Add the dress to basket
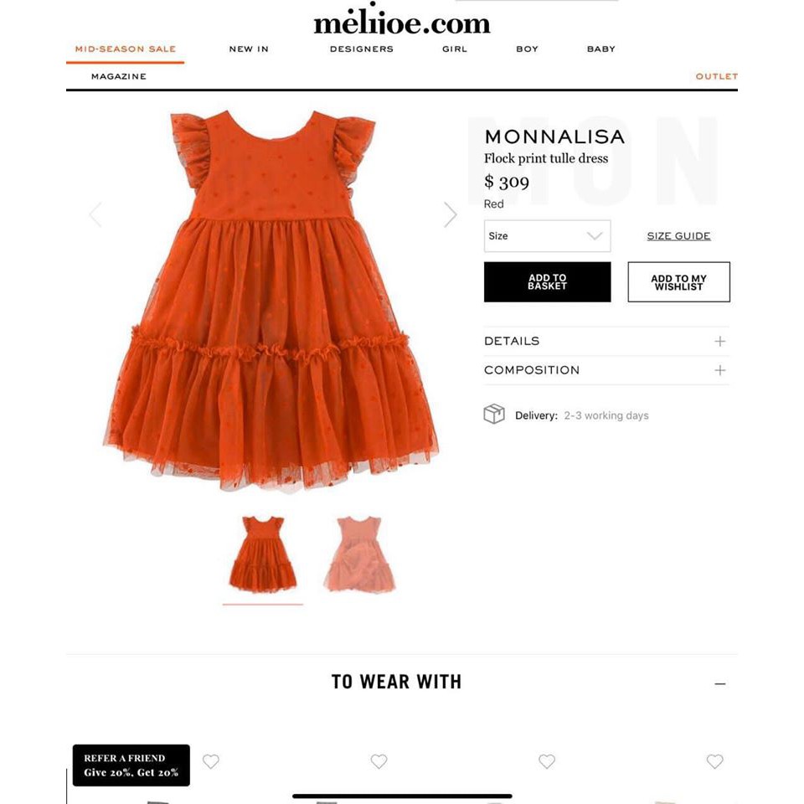The width and height of the screenshot is (804, 804). (x=547, y=282)
